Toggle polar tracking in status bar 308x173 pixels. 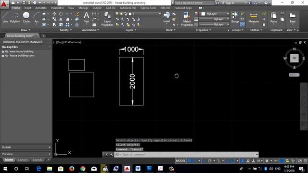210,161
